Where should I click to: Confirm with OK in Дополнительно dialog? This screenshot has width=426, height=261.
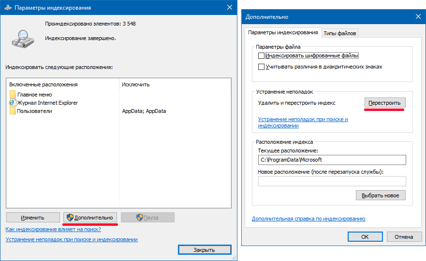coord(365,236)
